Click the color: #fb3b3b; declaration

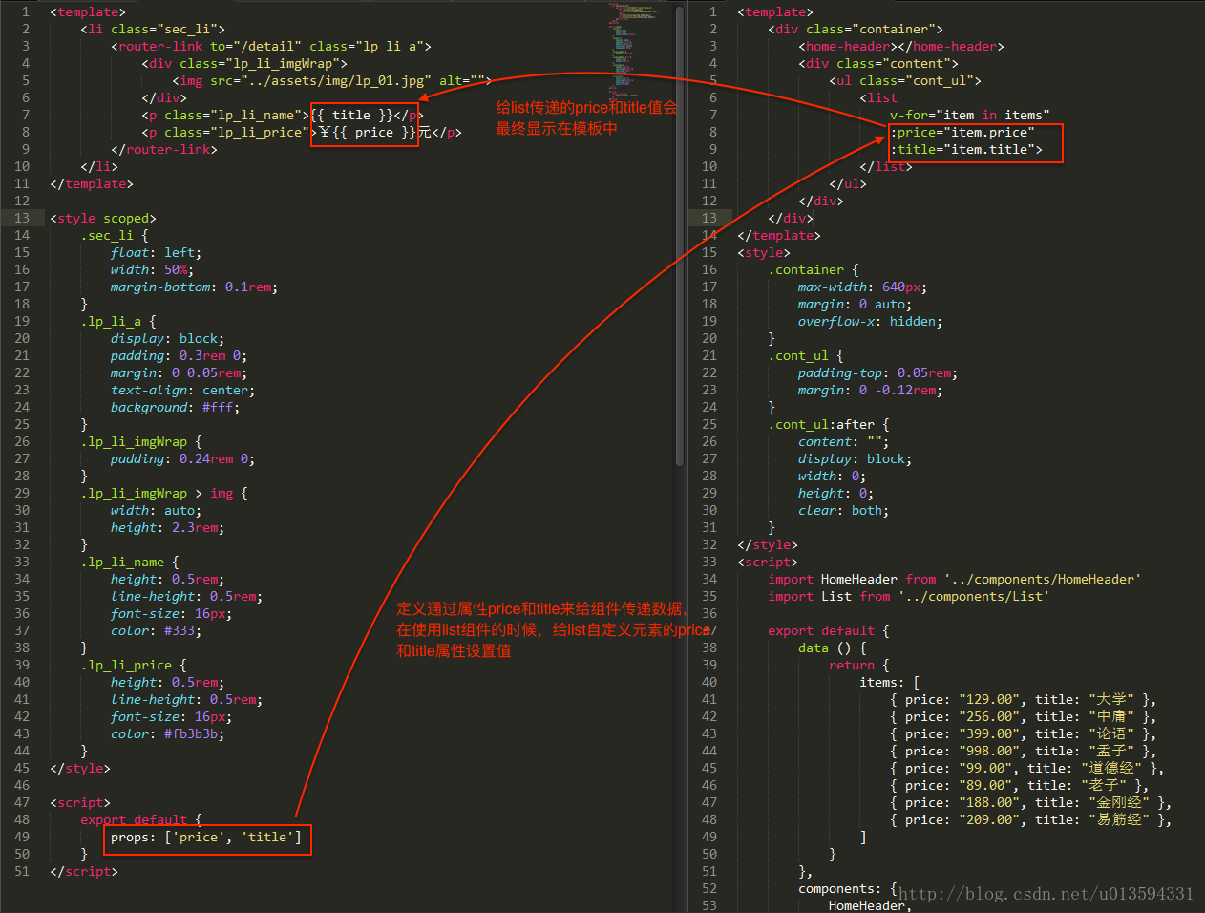click(x=167, y=733)
